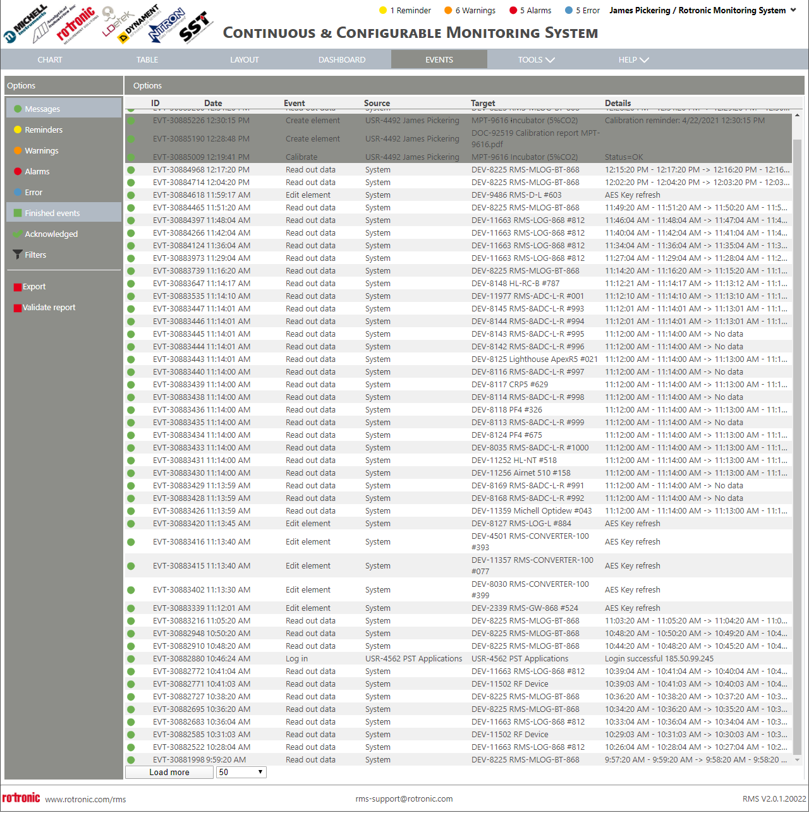Click the Load more button
The height and width of the screenshot is (813, 809).
coord(169,772)
